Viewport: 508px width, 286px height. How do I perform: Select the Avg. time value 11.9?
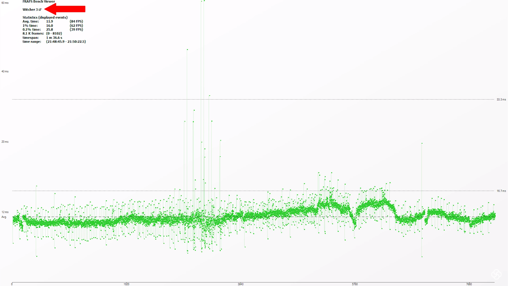[49, 21]
